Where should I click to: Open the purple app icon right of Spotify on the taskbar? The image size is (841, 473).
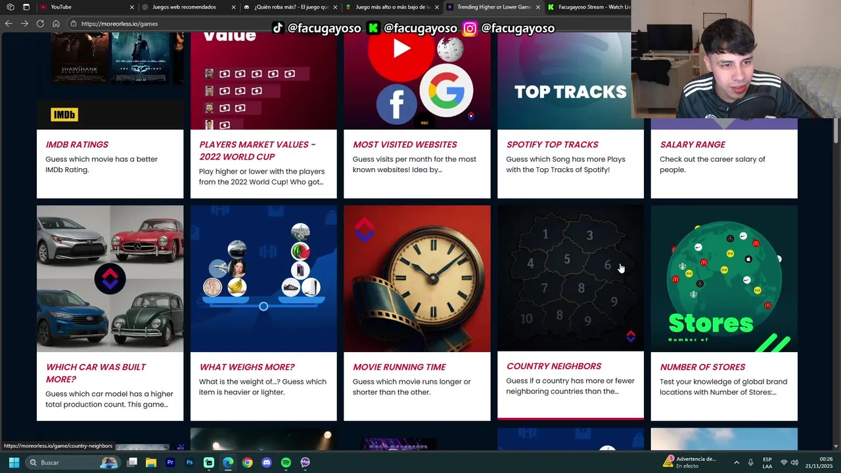(x=305, y=462)
